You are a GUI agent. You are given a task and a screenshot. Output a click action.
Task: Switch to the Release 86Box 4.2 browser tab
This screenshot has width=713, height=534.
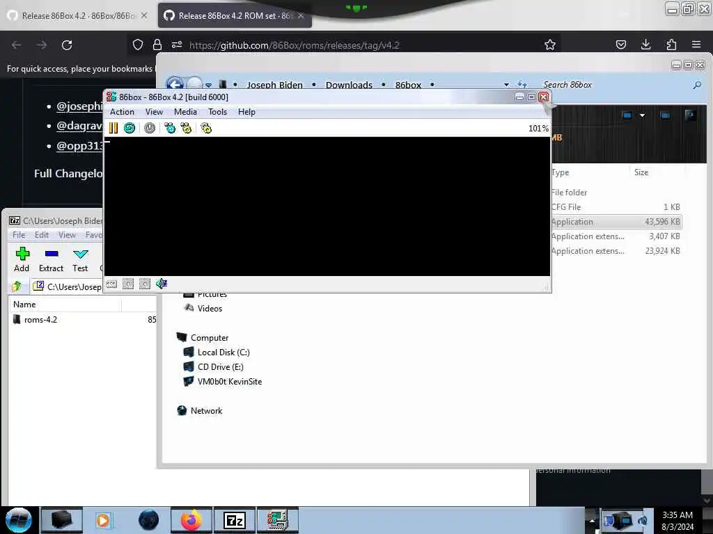77,15
